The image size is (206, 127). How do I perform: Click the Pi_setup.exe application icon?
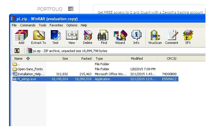tap(14, 79)
